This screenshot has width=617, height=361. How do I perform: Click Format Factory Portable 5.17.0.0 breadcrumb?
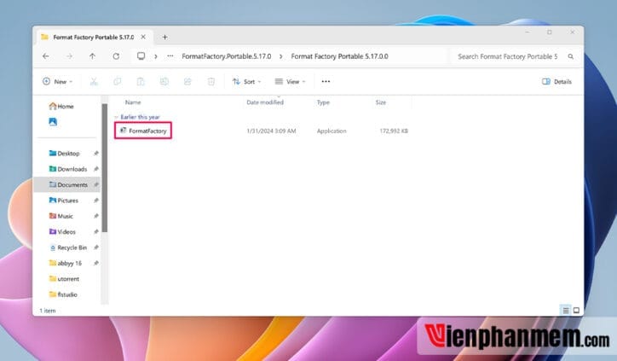tap(339, 56)
